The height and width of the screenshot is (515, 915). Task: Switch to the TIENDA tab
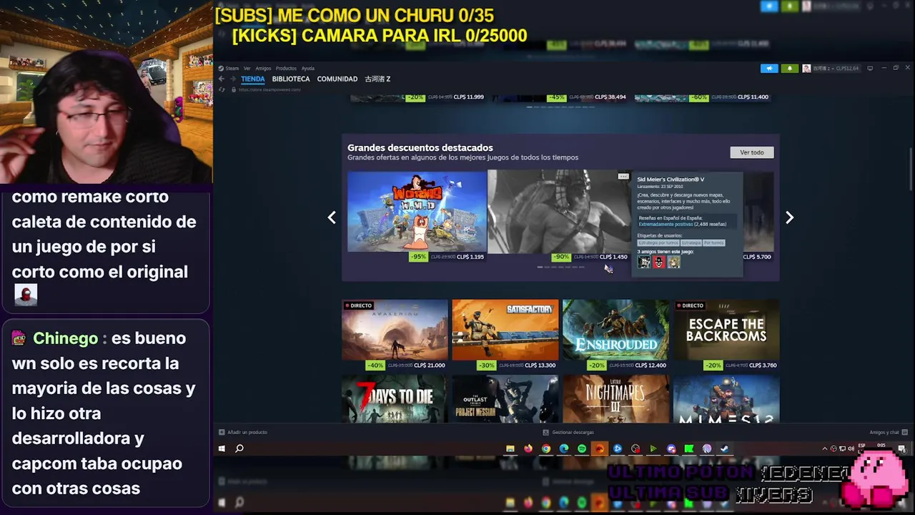[x=253, y=79]
